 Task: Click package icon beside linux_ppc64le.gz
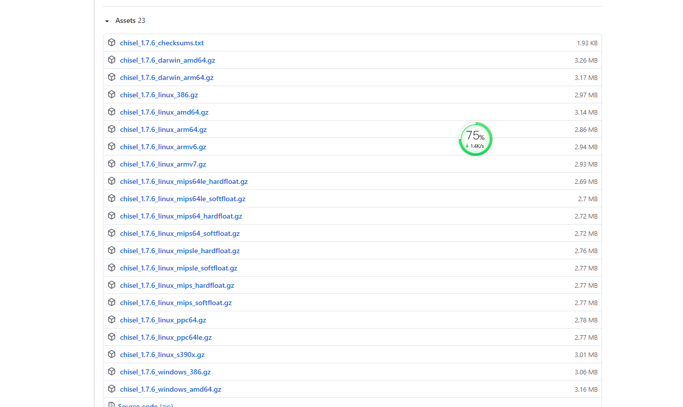(x=112, y=337)
